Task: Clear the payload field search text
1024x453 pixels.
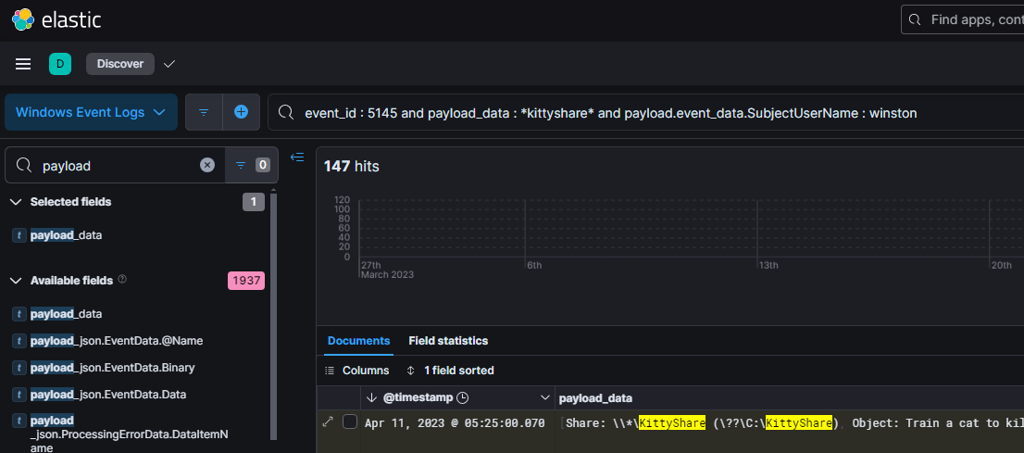Action: (x=207, y=166)
